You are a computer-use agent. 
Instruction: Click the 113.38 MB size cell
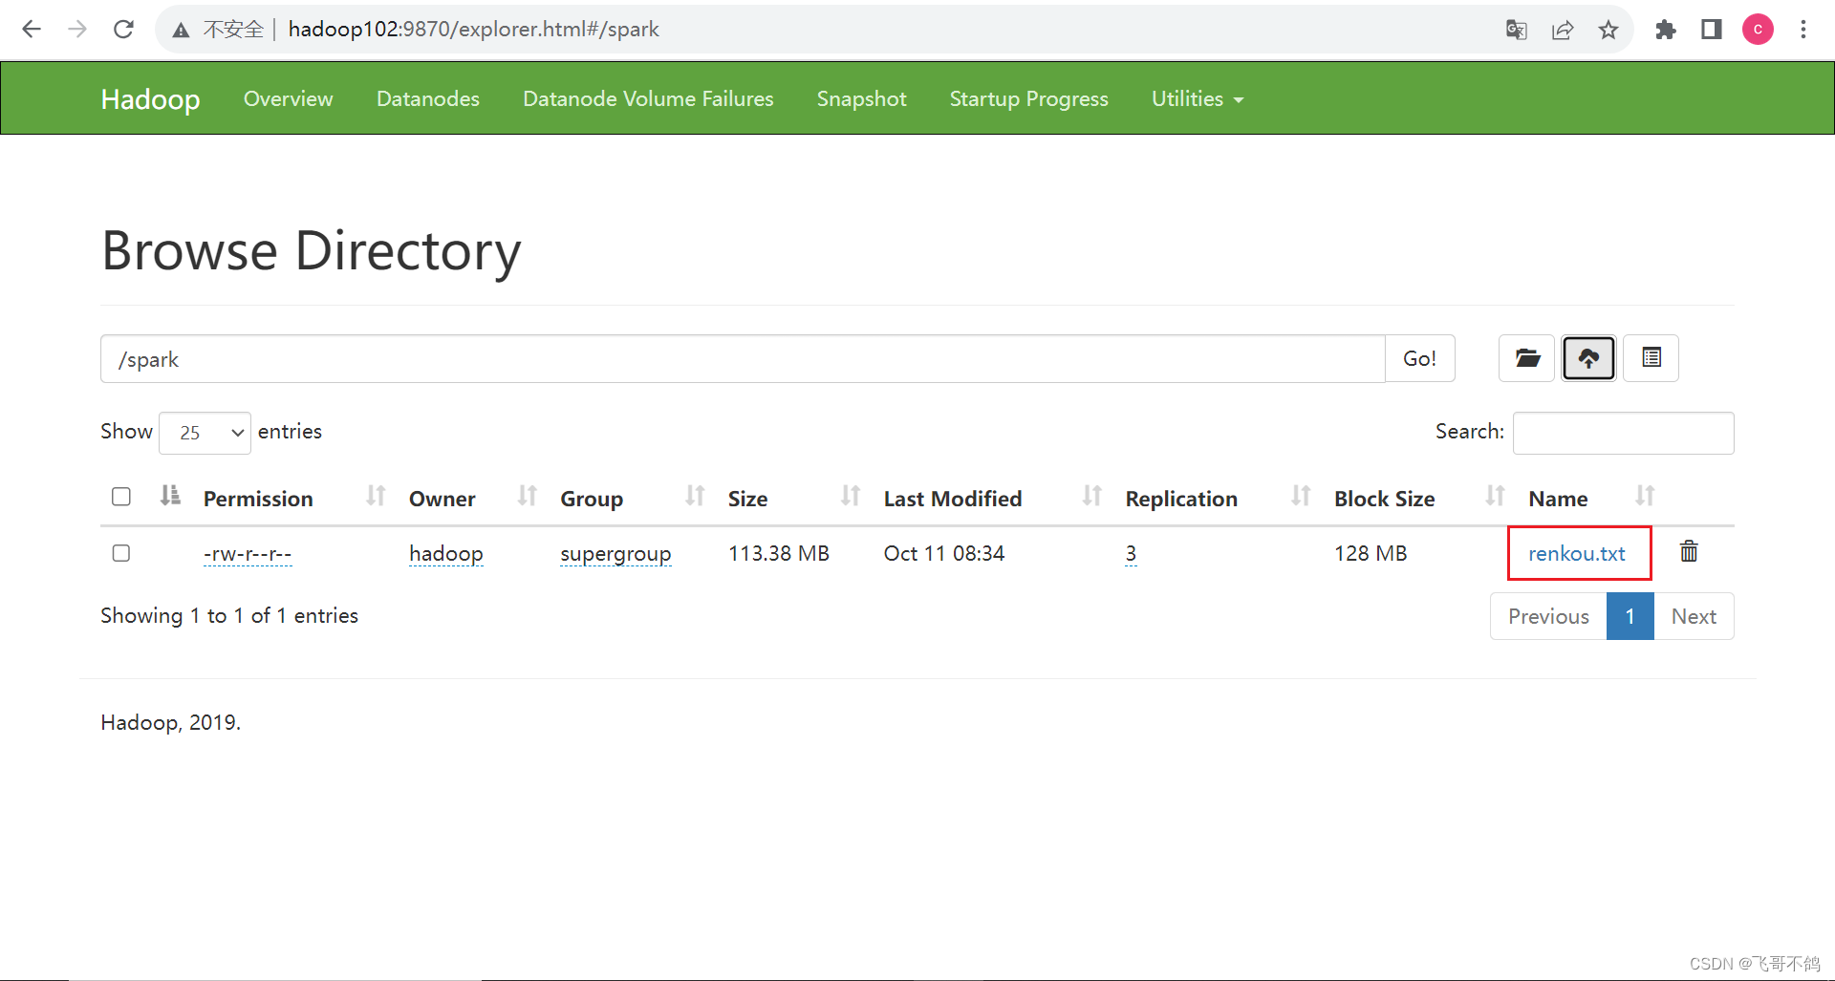(779, 554)
